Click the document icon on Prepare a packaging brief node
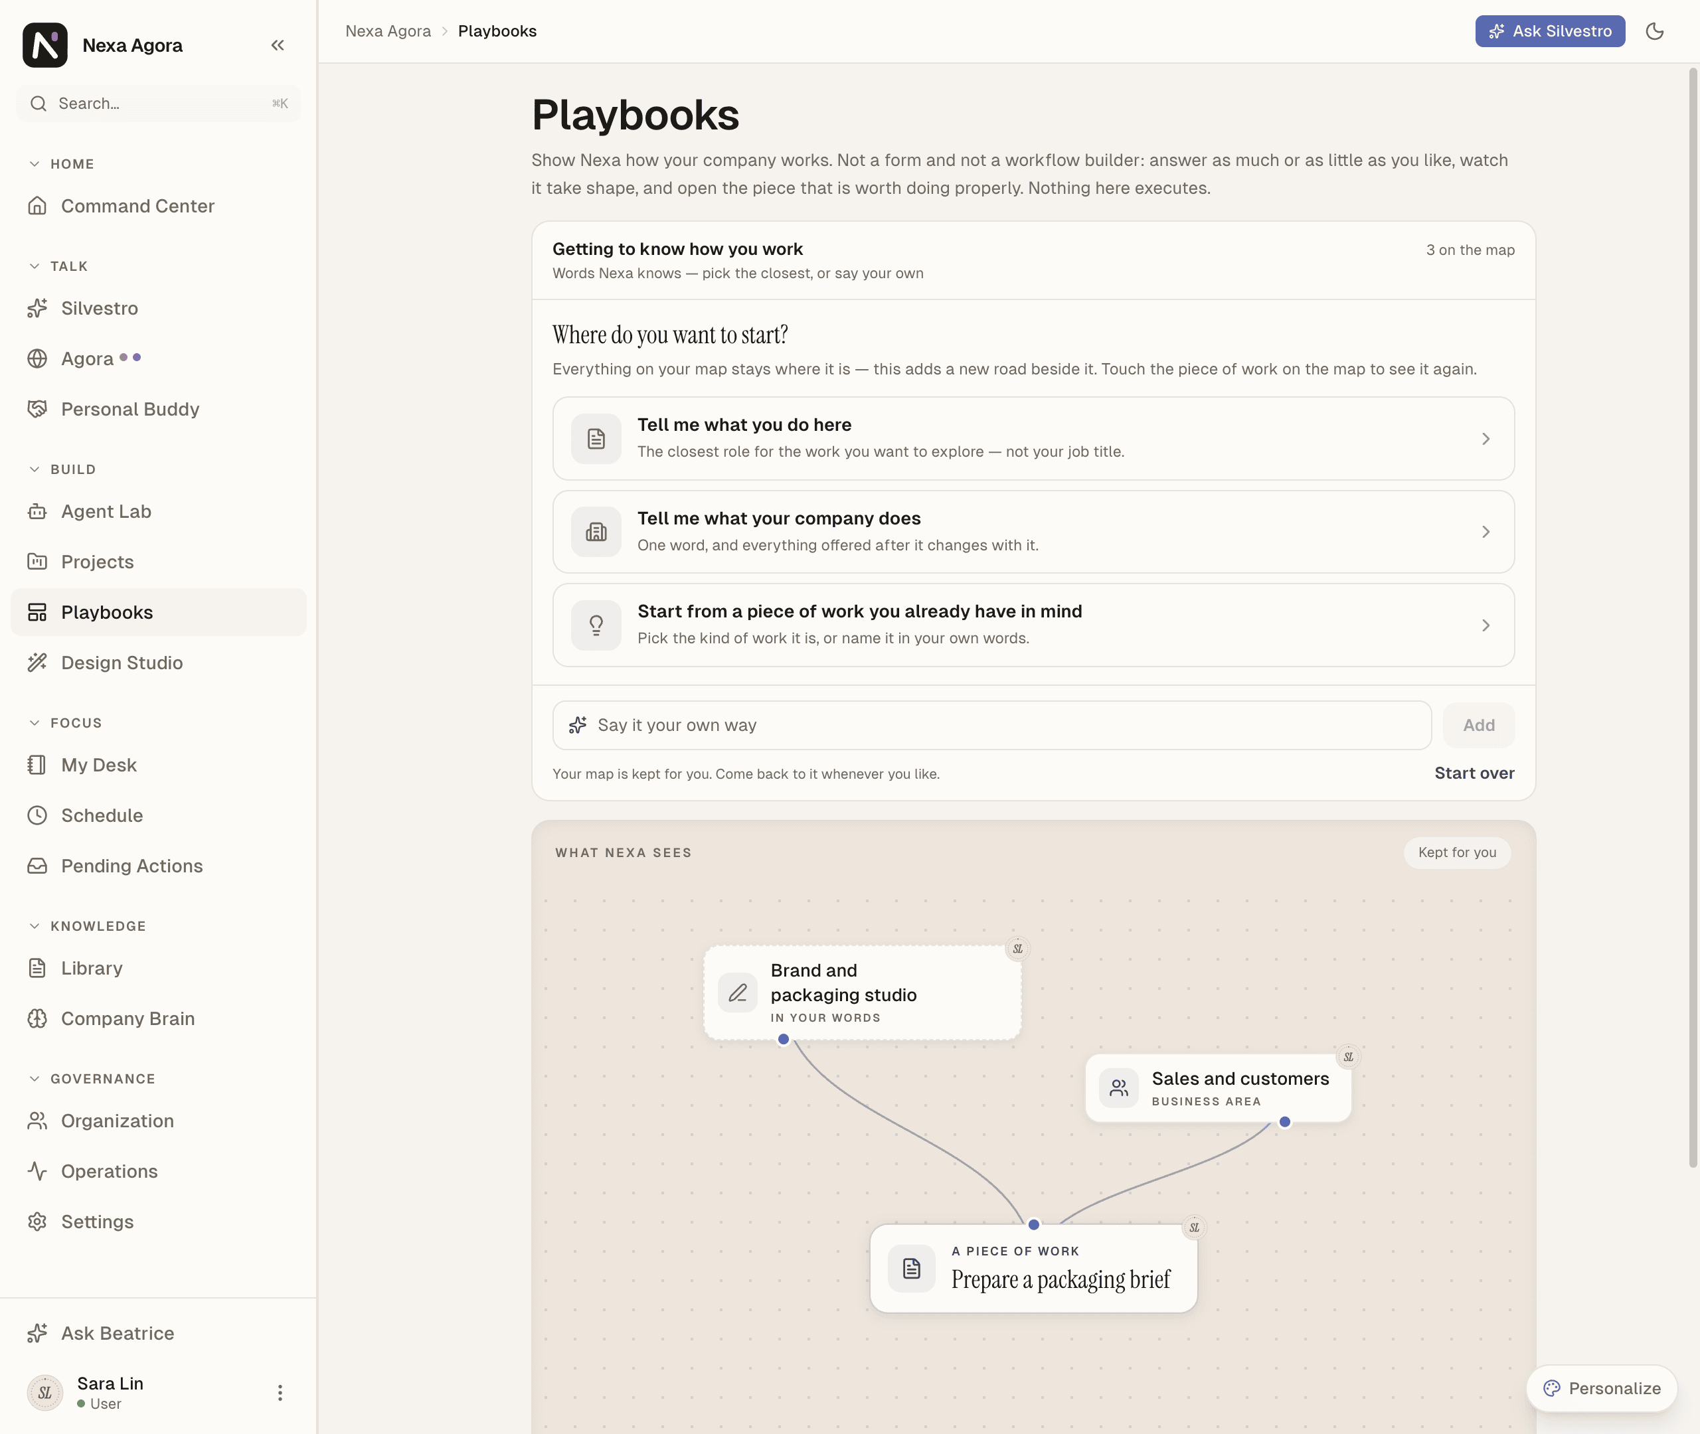 pyautogui.click(x=911, y=1268)
